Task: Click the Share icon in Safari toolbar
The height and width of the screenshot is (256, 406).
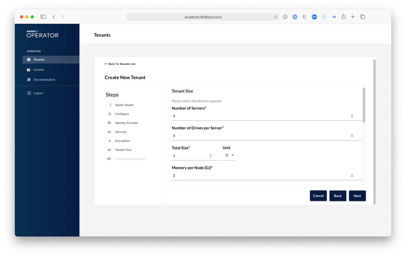Action: pos(343,17)
